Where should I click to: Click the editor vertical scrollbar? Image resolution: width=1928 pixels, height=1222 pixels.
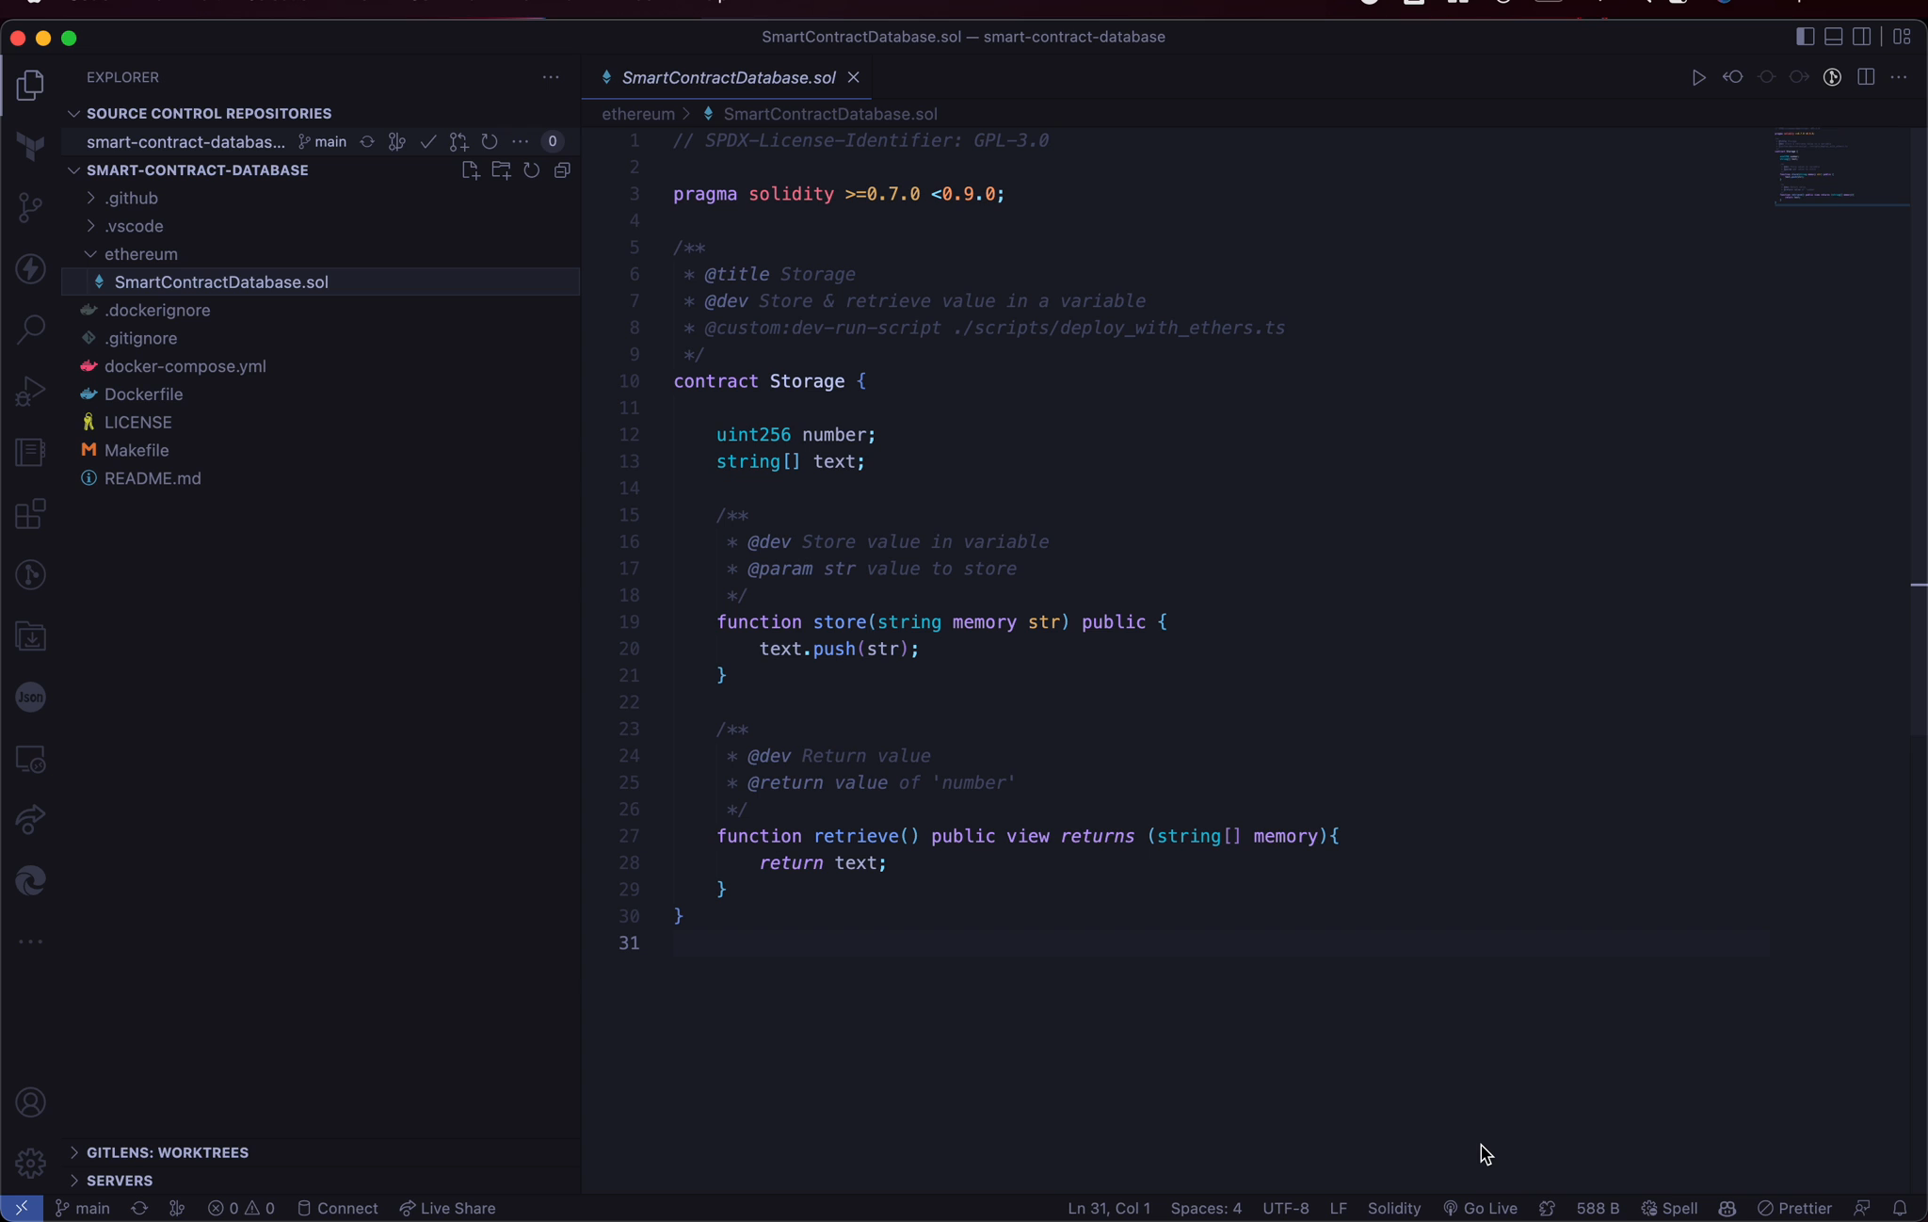click(1919, 431)
